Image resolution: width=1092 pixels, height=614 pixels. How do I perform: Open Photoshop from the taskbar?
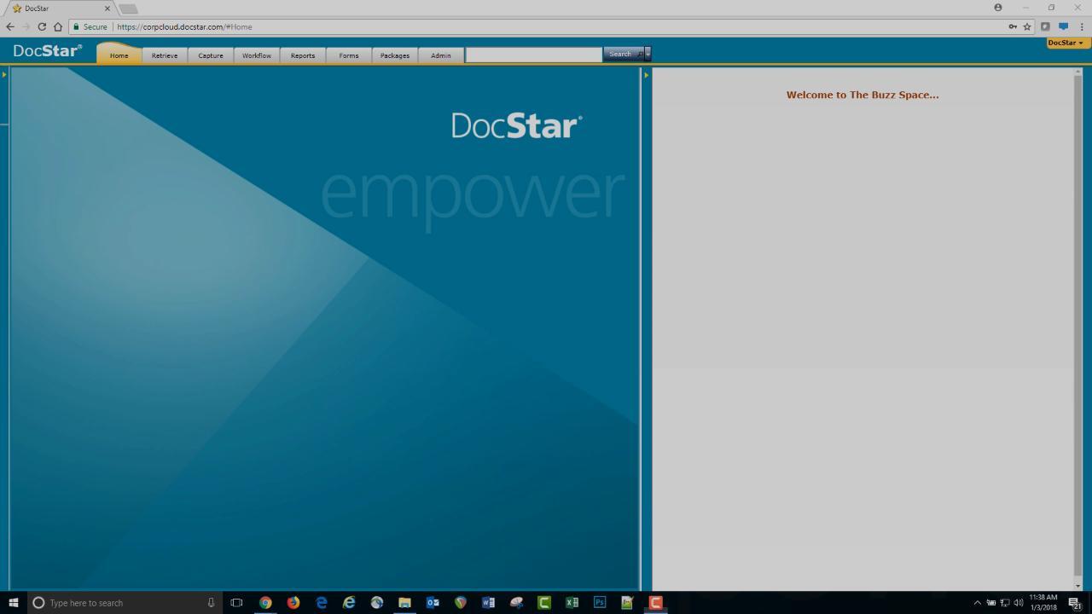tap(600, 603)
